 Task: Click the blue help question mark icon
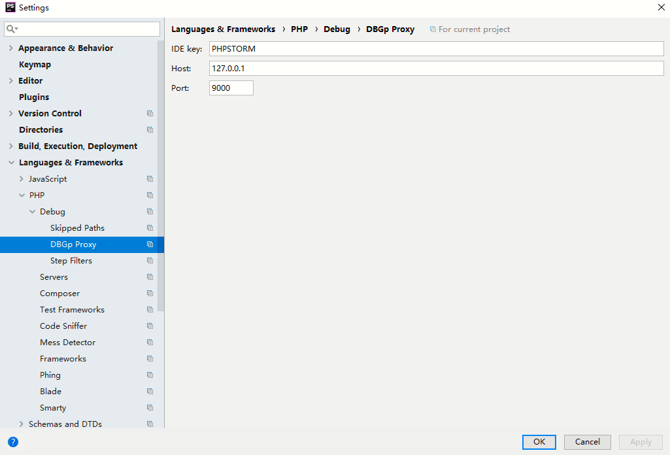pos(13,442)
